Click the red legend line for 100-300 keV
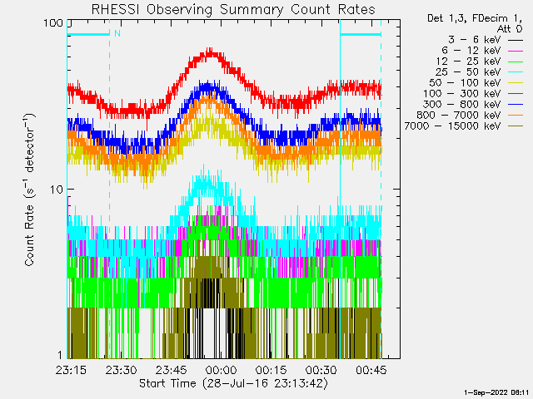 pos(516,94)
